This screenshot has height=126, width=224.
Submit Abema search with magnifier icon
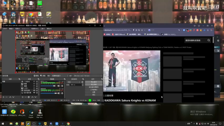pos(209,40)
